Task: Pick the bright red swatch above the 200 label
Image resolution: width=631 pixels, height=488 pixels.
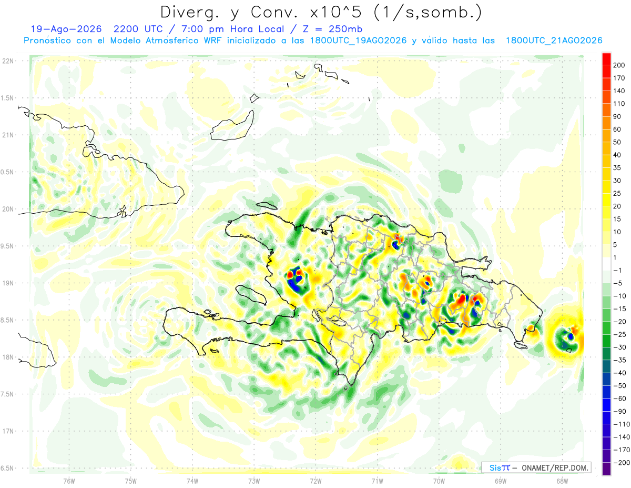Action: (x=606, y=59)
